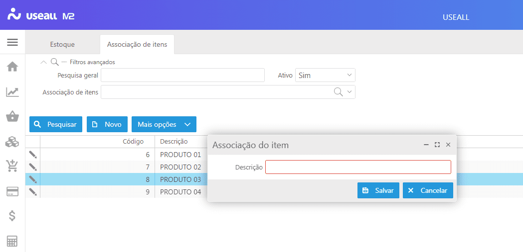This screenshot has width=523, height=252.
Task: Focus the Descrição input field
Action: click(358, 167)
